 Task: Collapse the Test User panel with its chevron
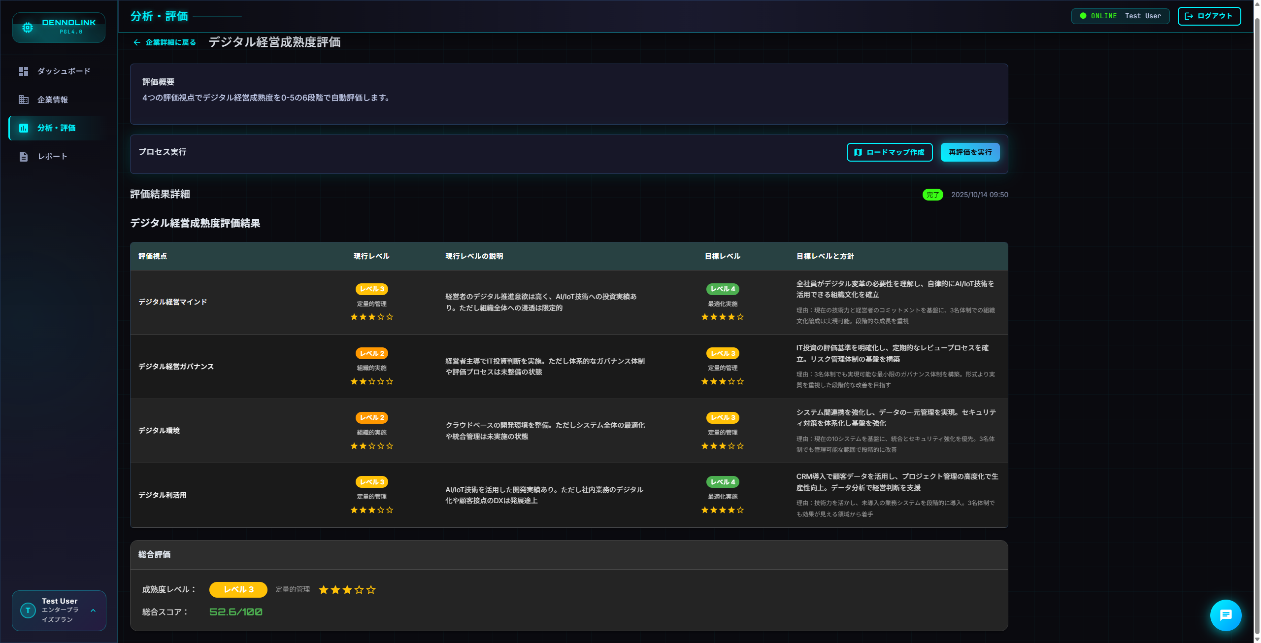point(93,610)
